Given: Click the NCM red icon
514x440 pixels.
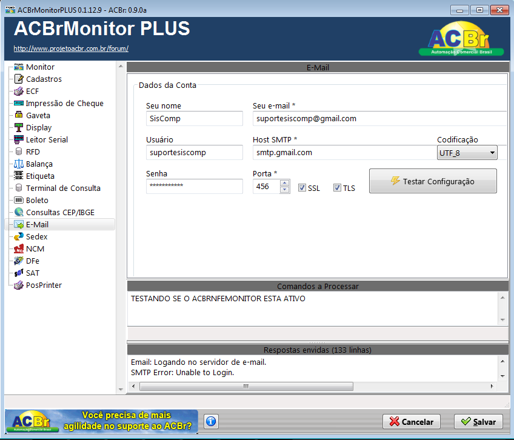Looking at the screenshot, I should [19, 249].
